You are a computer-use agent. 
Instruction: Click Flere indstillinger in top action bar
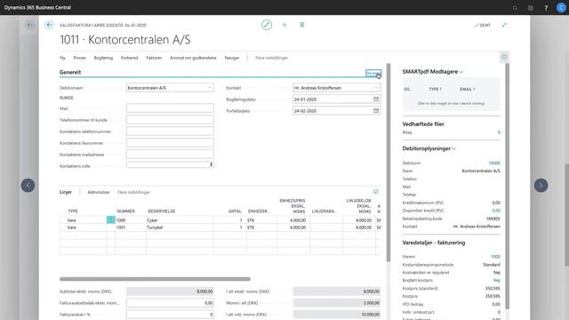coord(271,58)
